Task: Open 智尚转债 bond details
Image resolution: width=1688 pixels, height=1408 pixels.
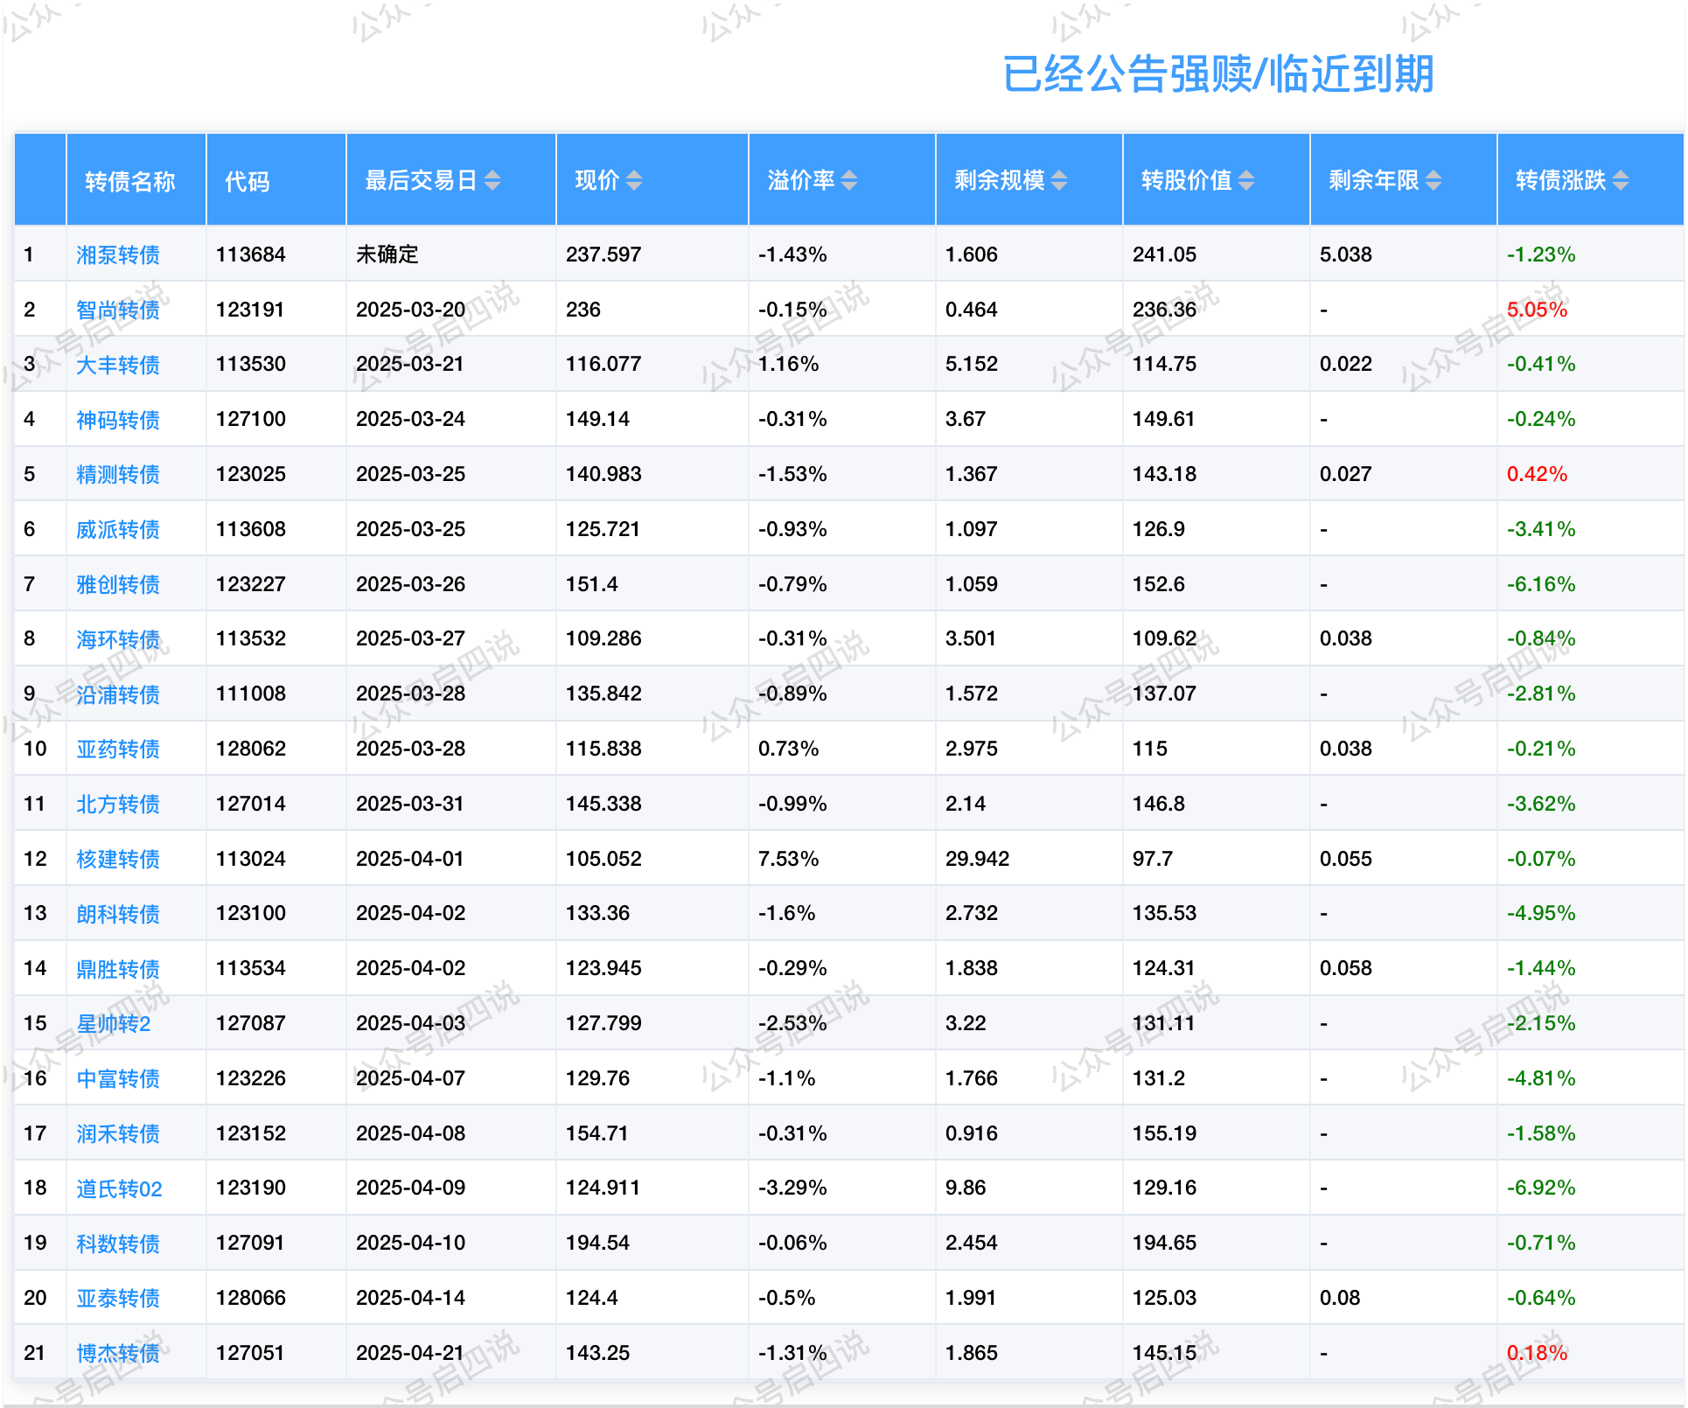Action: point(118,310)
